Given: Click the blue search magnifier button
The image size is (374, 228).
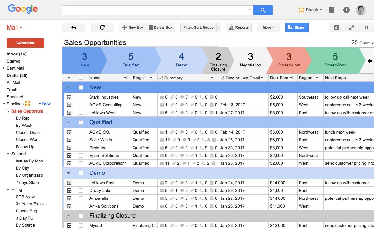Looking at the screenshot, I should pyautogui.click(x=263, y=10).
